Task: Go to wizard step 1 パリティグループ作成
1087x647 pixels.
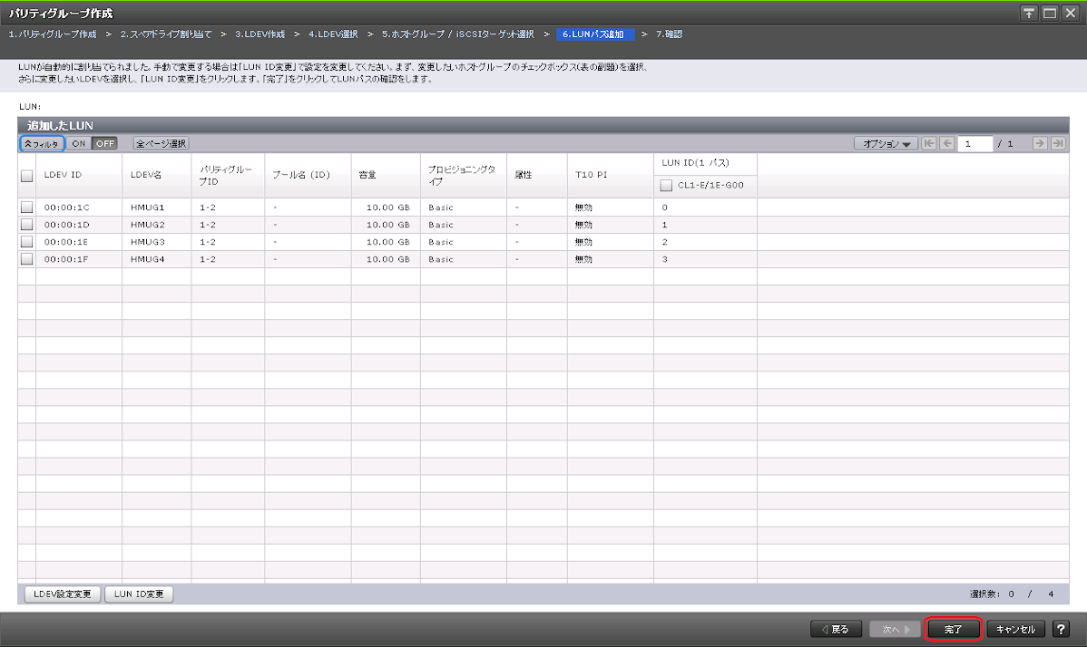Action: [52, 34]
